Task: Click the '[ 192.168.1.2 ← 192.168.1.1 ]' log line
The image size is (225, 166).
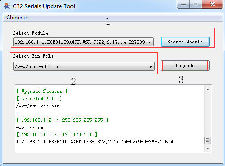Action: (57, 134)
